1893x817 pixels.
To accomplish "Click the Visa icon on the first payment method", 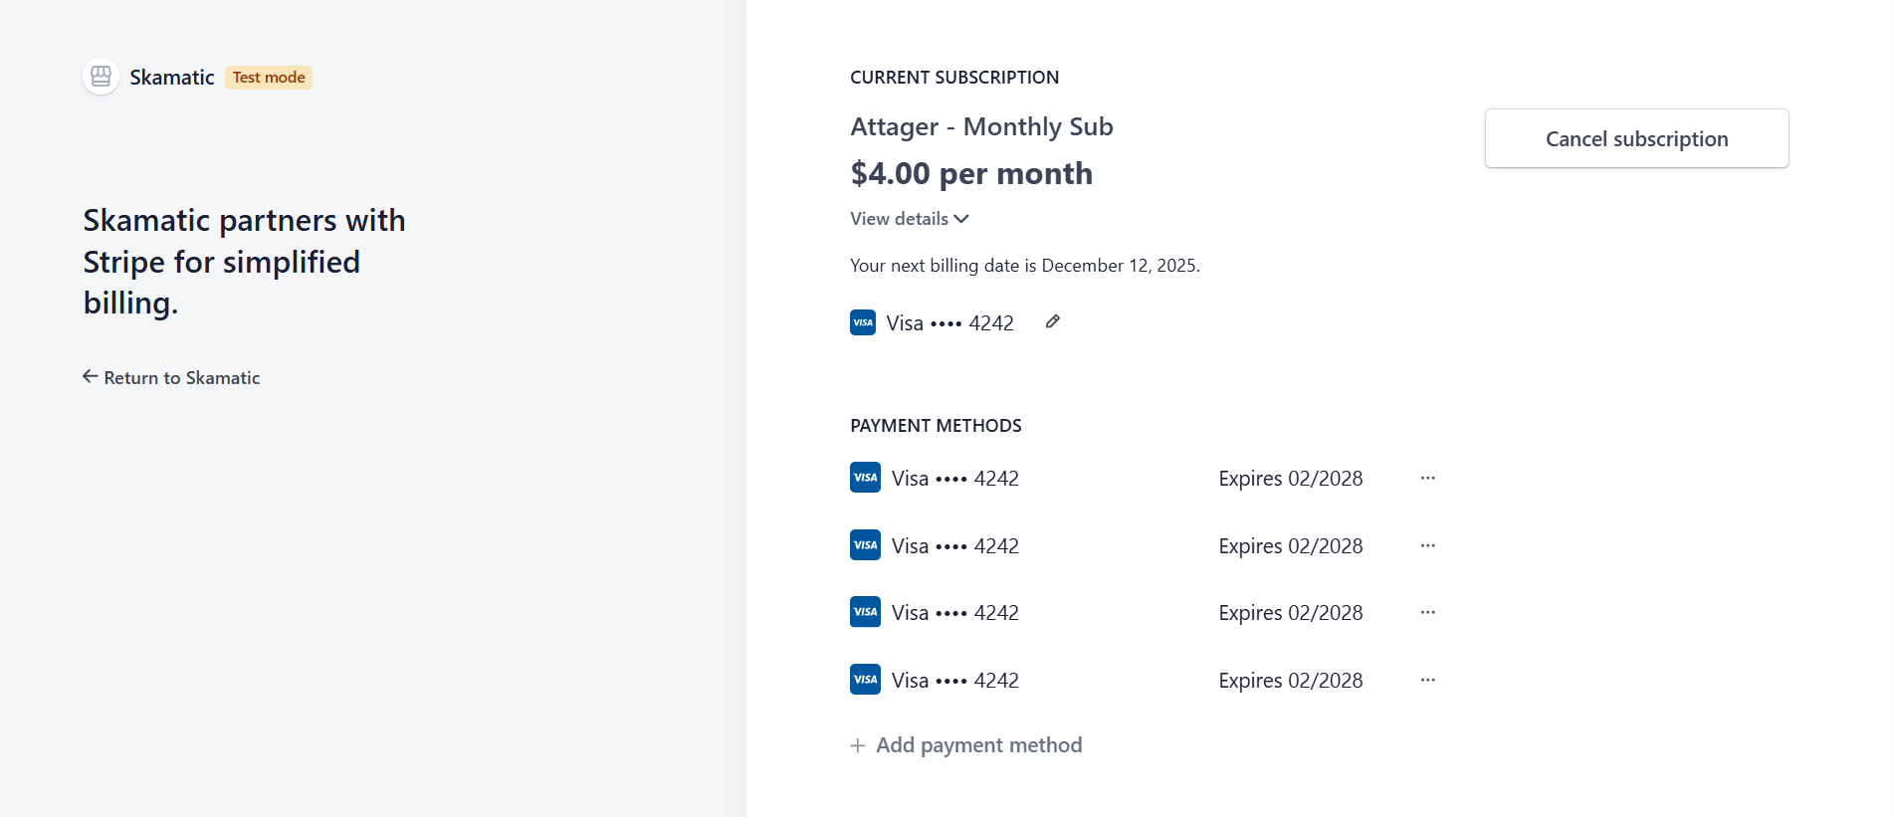I will click(864, 478).
